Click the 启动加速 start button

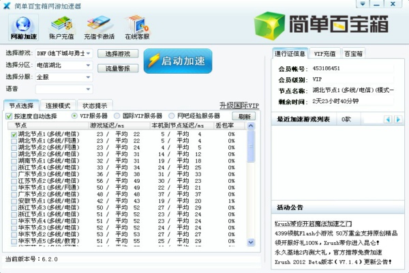pyautogui.click(x=178, y=61)
